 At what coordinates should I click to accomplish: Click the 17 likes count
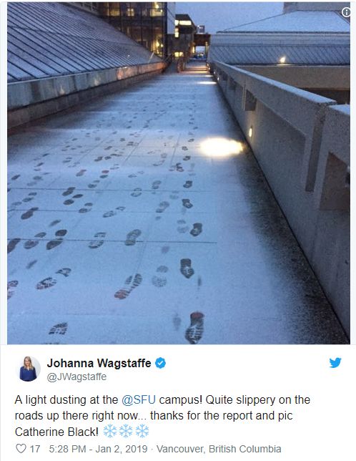pyautogui.click(x=35, y=449)
